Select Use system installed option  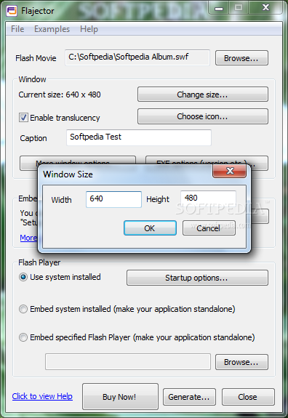[x=23, y=277]
